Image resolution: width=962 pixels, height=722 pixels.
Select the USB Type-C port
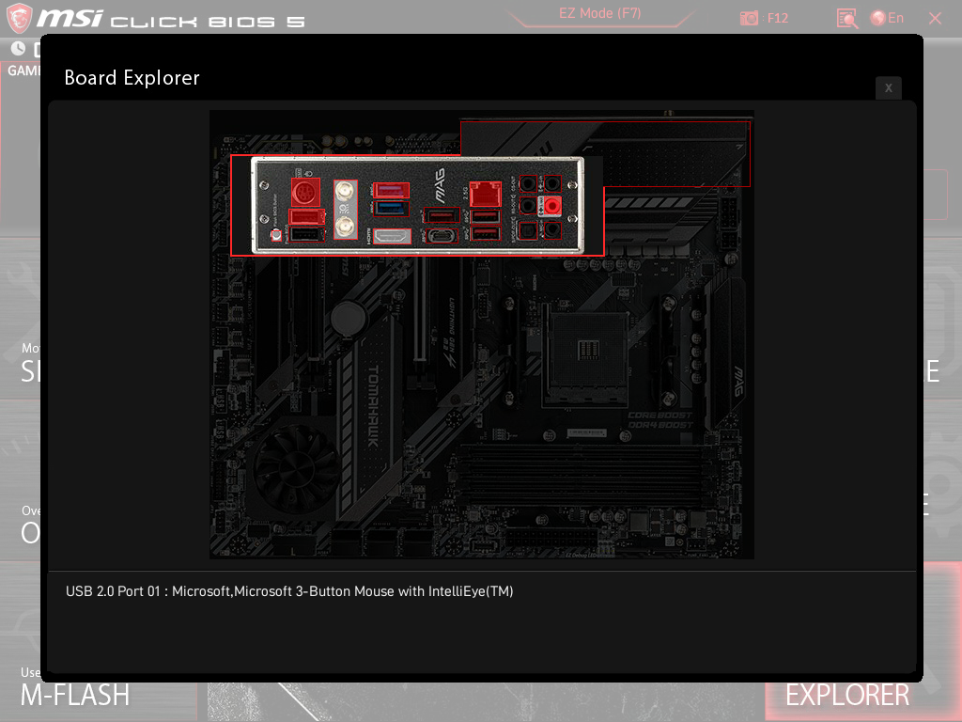[x=442, y=236]
